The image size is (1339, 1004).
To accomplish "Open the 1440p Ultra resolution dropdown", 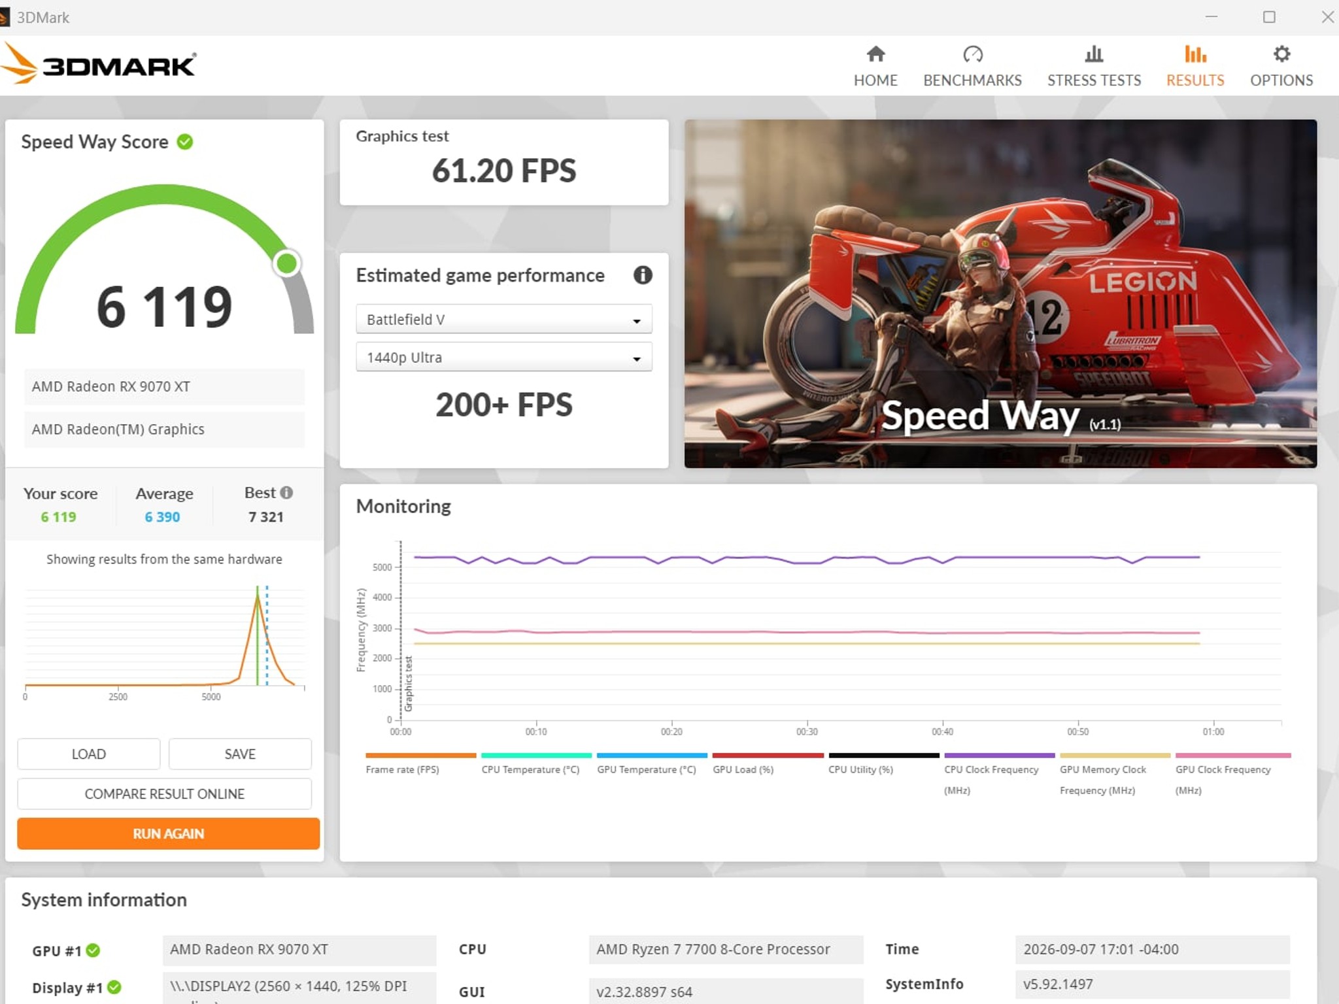I will click(503, 357).
